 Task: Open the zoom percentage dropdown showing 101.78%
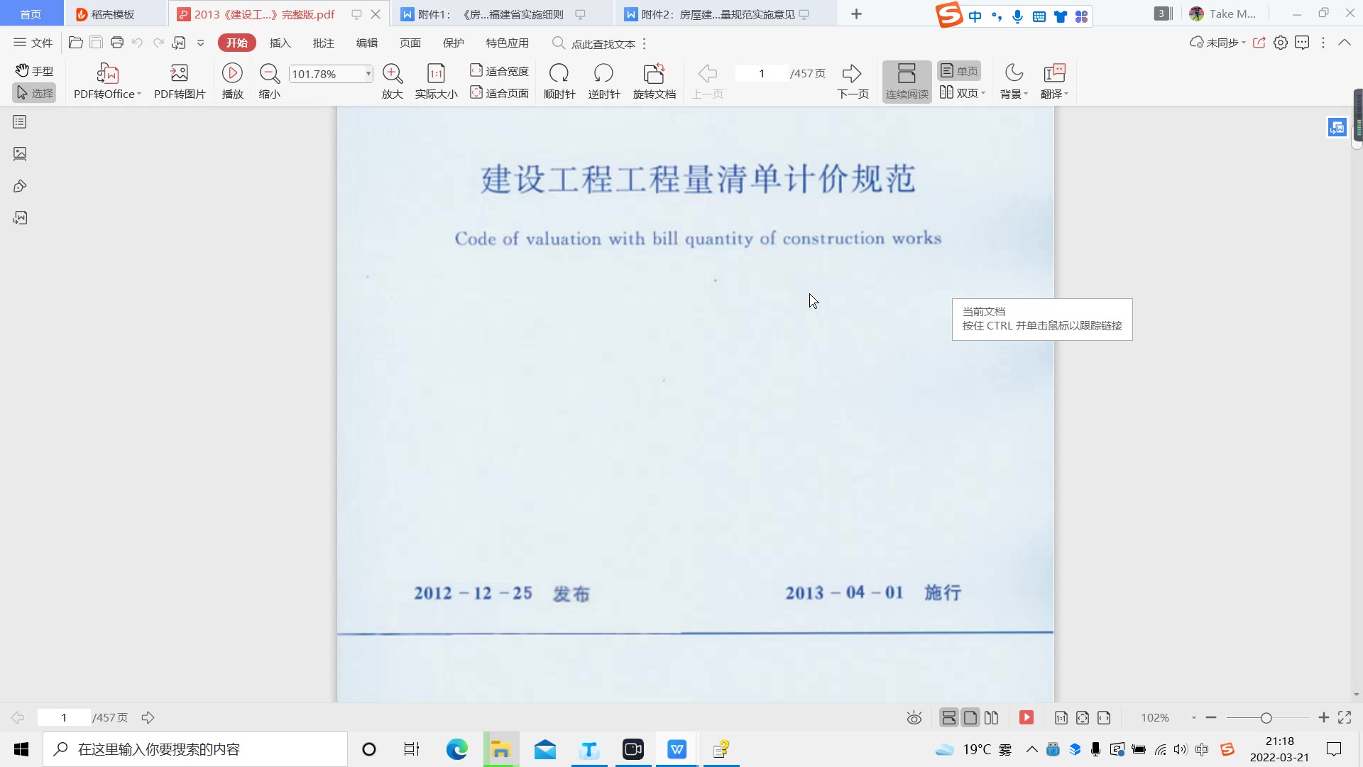(366, 73)
